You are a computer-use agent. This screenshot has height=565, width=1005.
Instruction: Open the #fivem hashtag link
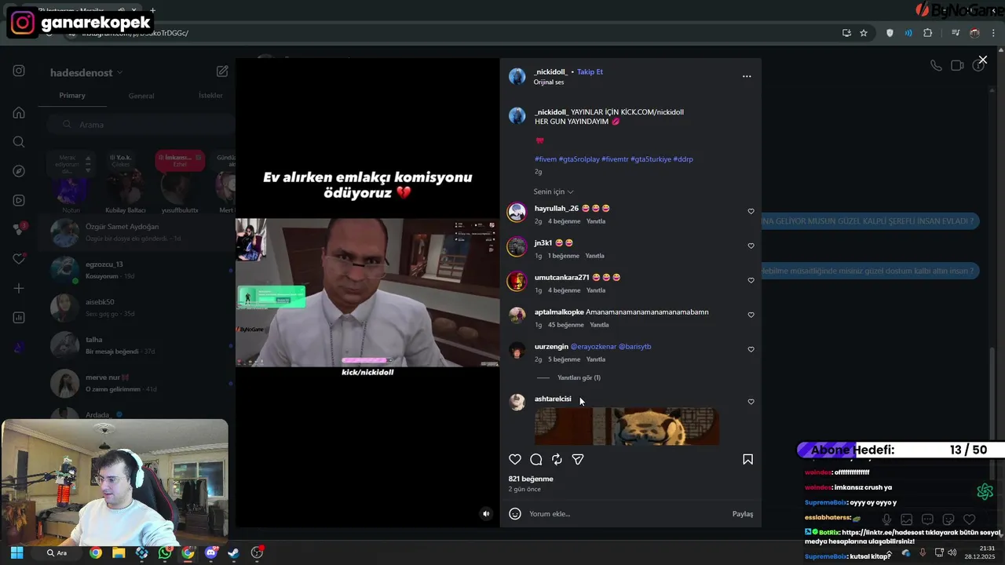pos(546,159)
